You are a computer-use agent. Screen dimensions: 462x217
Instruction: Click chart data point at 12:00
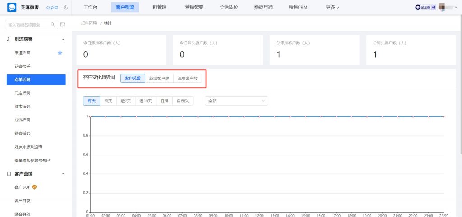(259, 116)
